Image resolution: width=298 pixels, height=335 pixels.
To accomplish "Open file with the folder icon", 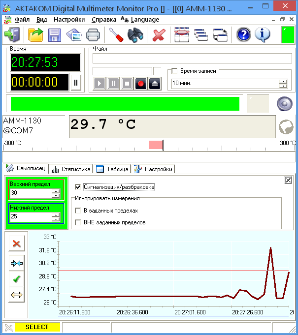I will tap(35, 34).
